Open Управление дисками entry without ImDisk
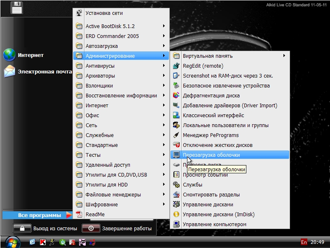 230,205
